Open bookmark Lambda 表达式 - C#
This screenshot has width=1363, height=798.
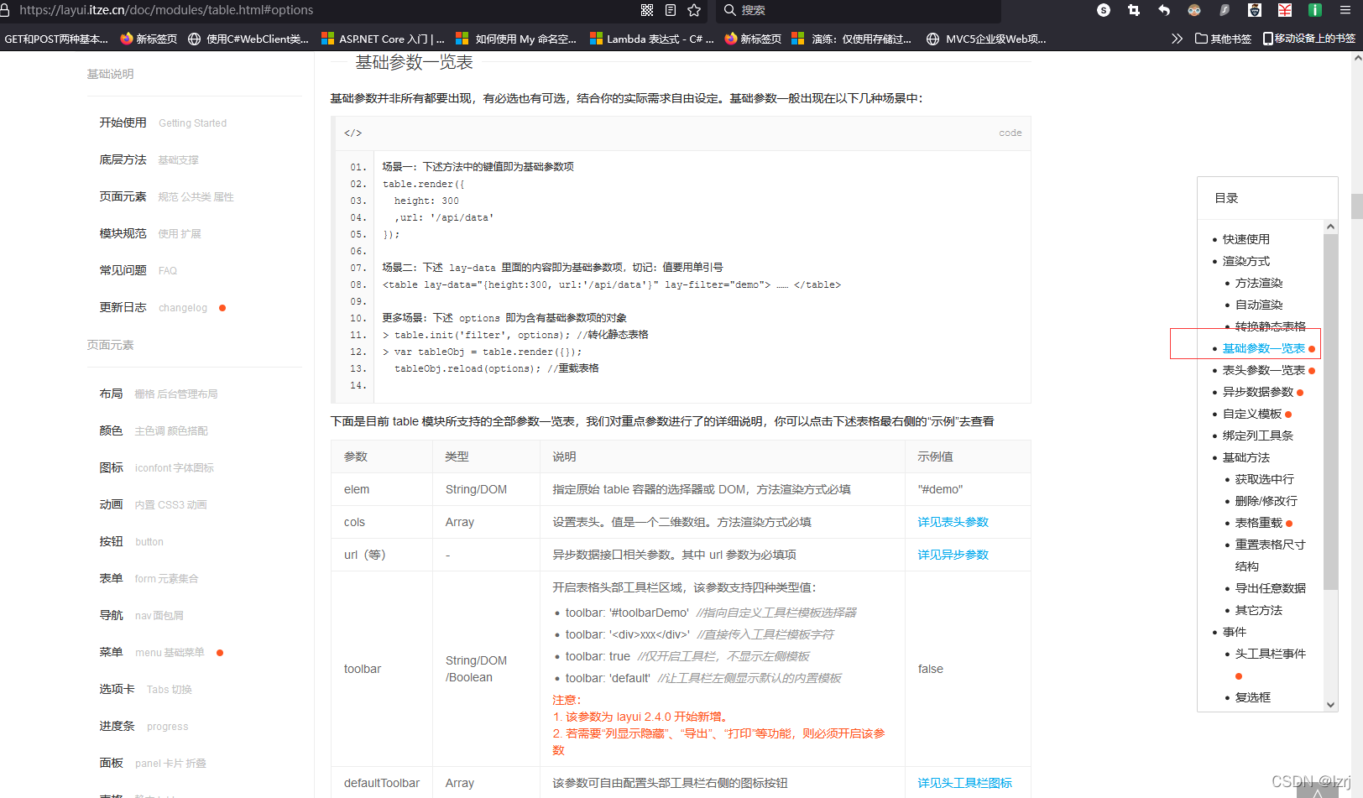(652, 39)
